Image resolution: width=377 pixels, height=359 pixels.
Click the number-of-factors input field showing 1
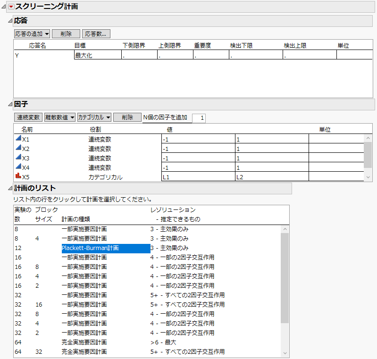click(199, 118)
